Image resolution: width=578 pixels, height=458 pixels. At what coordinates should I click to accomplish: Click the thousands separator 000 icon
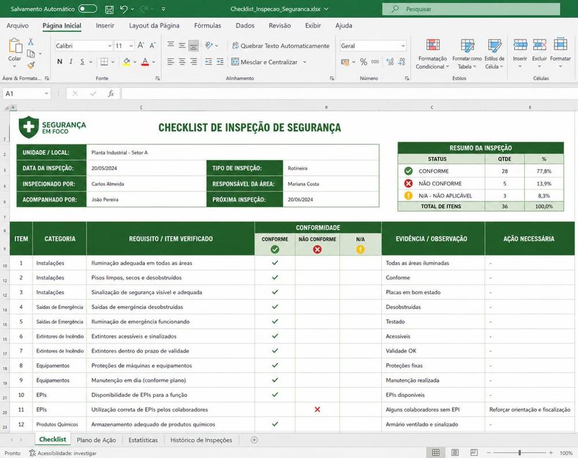(375, 62)
